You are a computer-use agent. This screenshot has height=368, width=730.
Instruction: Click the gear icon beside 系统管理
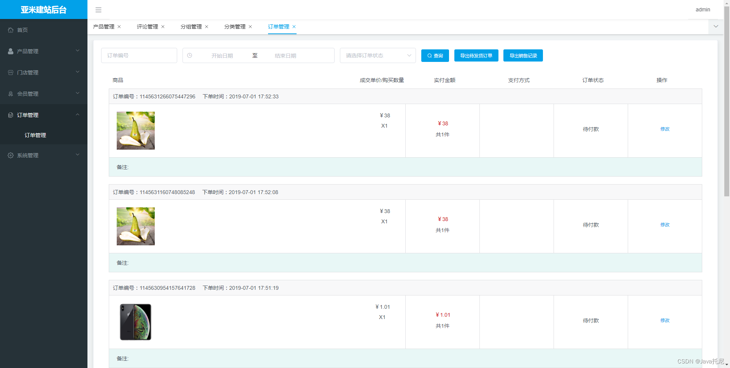[11, 155]
